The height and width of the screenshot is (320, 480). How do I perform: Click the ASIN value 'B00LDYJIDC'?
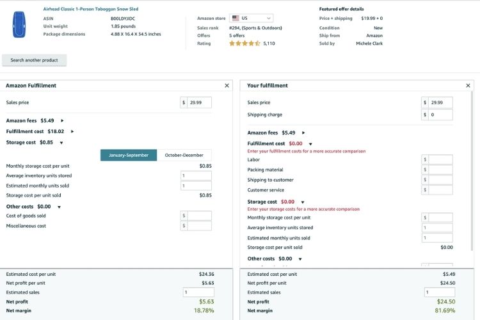pyautogui.click(x=123, y=19)
